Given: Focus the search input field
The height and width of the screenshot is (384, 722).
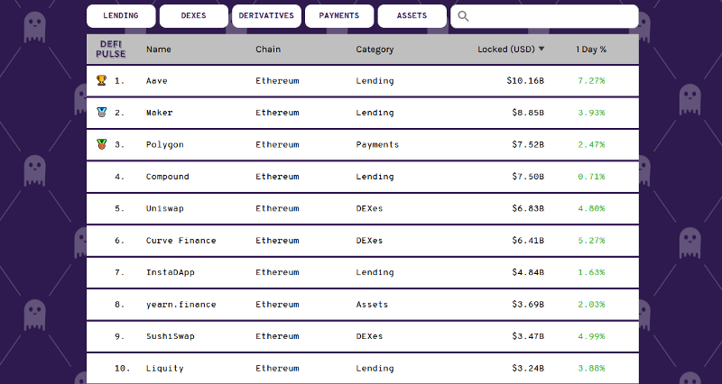Looking at the screenshot, I should point(544,16).
